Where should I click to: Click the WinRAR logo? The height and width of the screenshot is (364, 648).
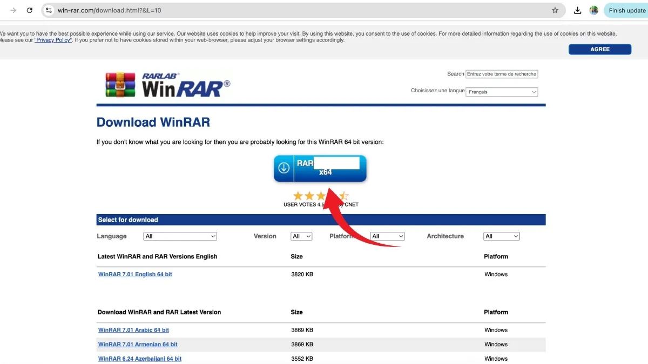pos(168,85)
